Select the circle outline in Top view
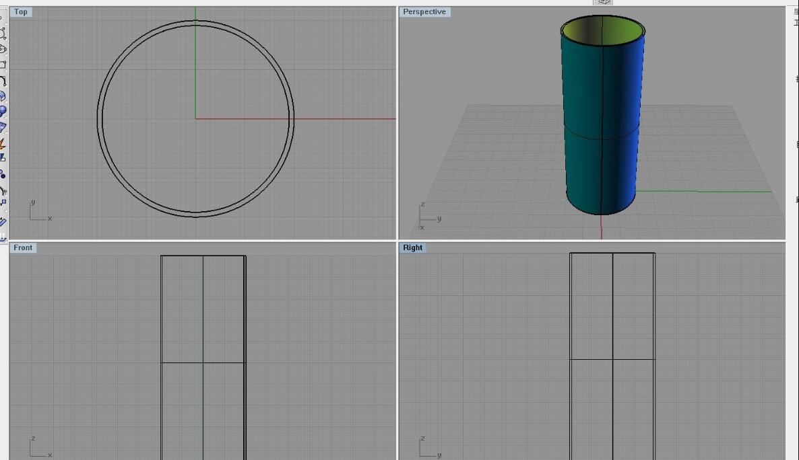799x460 pixels. click(98, 119)
